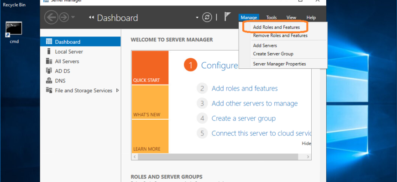This screenshot has height=182, width=397.
Task: Open the DNS role icon
Action: pyautogui.click(x=49, y=81)
